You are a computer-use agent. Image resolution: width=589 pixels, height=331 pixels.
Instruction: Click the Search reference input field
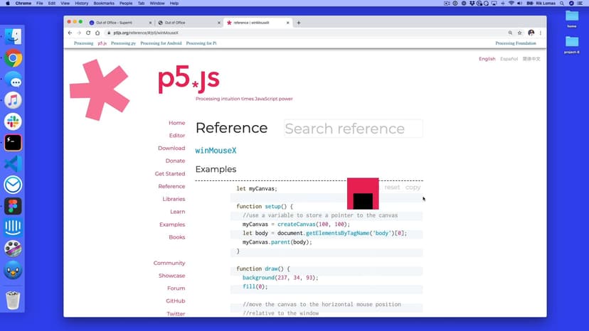coord(353,129)
